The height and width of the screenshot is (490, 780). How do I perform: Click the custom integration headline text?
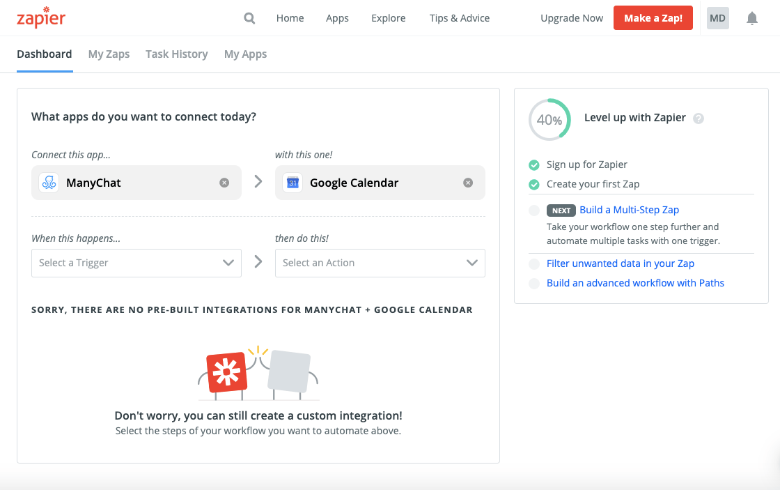click(x=258, y=416)
